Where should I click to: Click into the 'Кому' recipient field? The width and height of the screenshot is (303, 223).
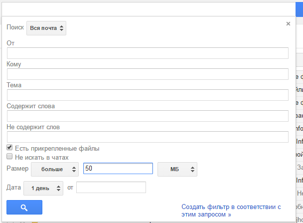click(x=148, y=74)
